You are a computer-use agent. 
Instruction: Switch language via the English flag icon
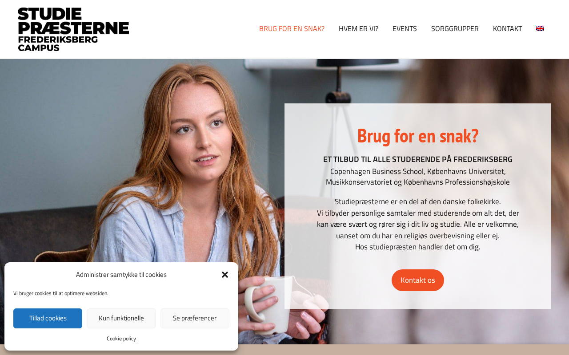(x=540, y=28)
